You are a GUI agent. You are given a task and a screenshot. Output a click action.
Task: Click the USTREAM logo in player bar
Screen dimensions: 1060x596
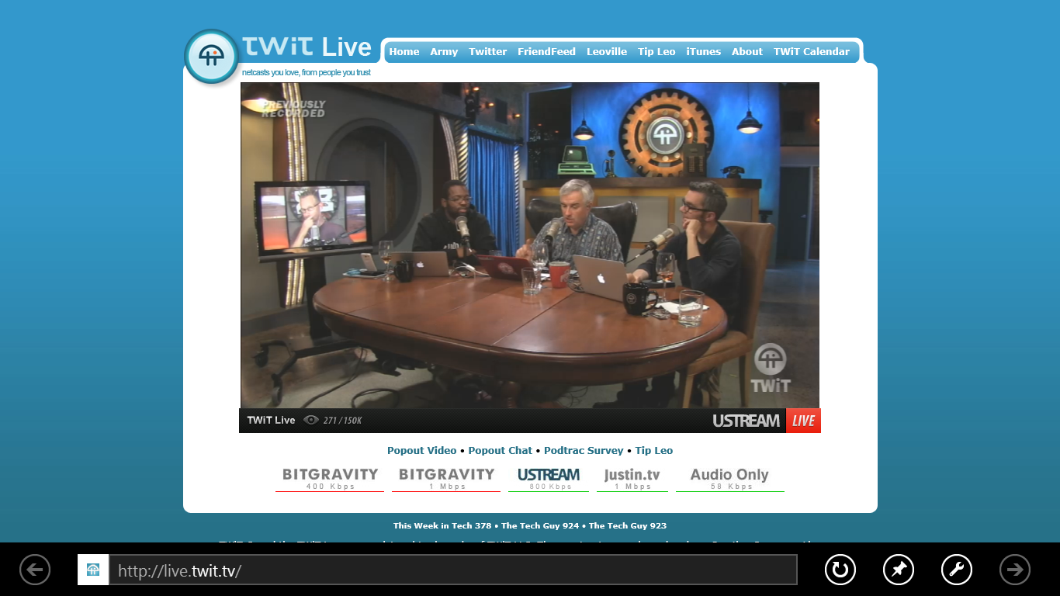point(746,421)
